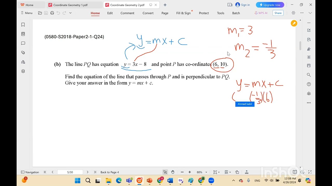Switch to the Tools ribbon tab
This screenshot has width=332, height=186.
click(221, 13)
